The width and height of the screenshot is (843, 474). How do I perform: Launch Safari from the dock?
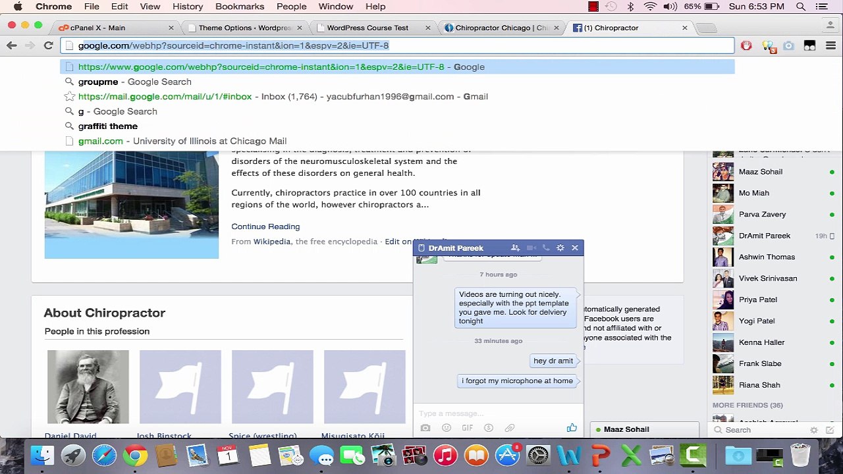pos(105,456)
